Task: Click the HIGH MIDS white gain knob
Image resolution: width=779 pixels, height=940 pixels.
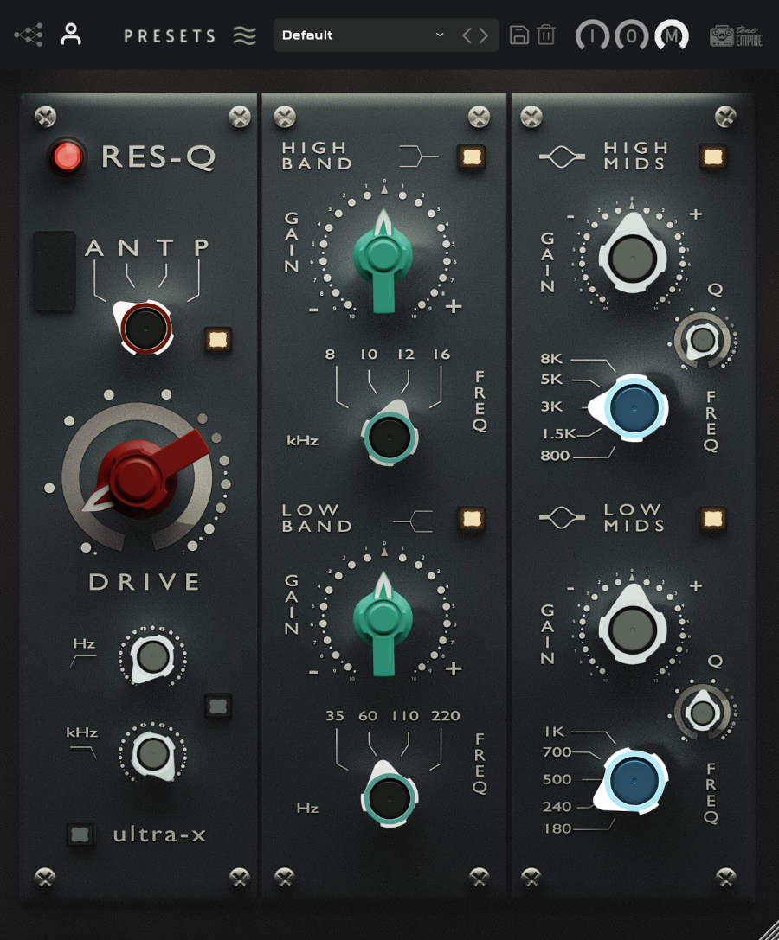Action: (x=632, y=258)
